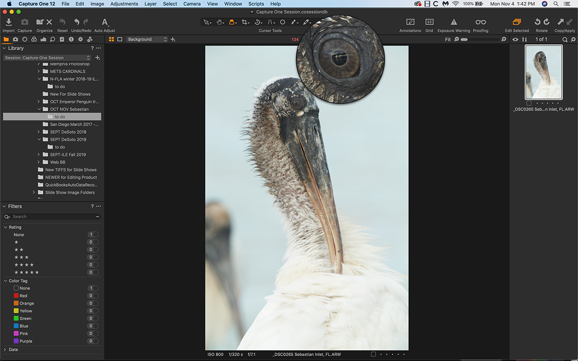Screen dimensions: 578x361
Task: Open the Annotations tool
Action: click(x=410, y=22)
